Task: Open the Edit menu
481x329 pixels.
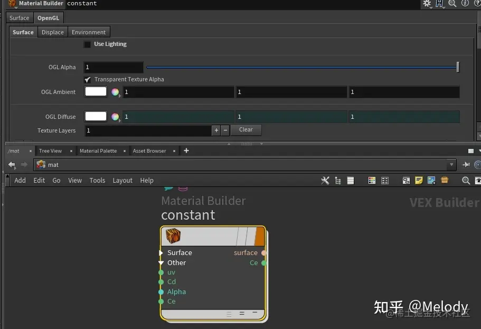Action: pyautogui.click(x=39, y=181)
